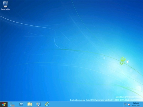Viewport: 143px width, 107px height.
Task: Open the Start menu via Windows logo
Action: click(x=4, y=104)
